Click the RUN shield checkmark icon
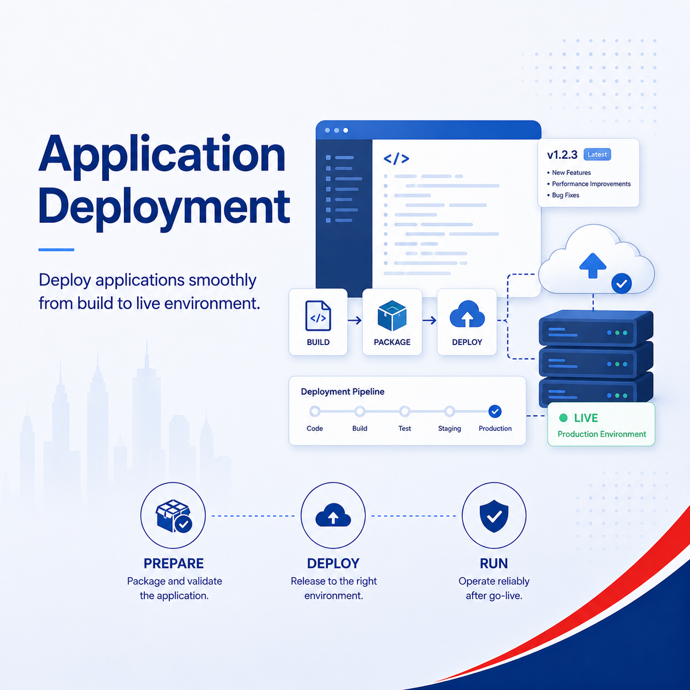690x690 pixels. pos(494,516)
